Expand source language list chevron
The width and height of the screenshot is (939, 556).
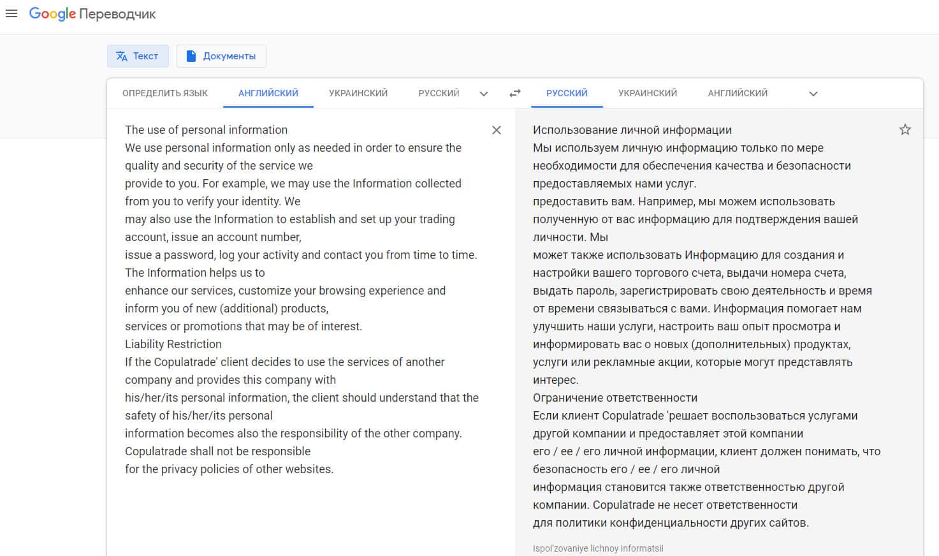pyautogui.click(x=484, y=94)
